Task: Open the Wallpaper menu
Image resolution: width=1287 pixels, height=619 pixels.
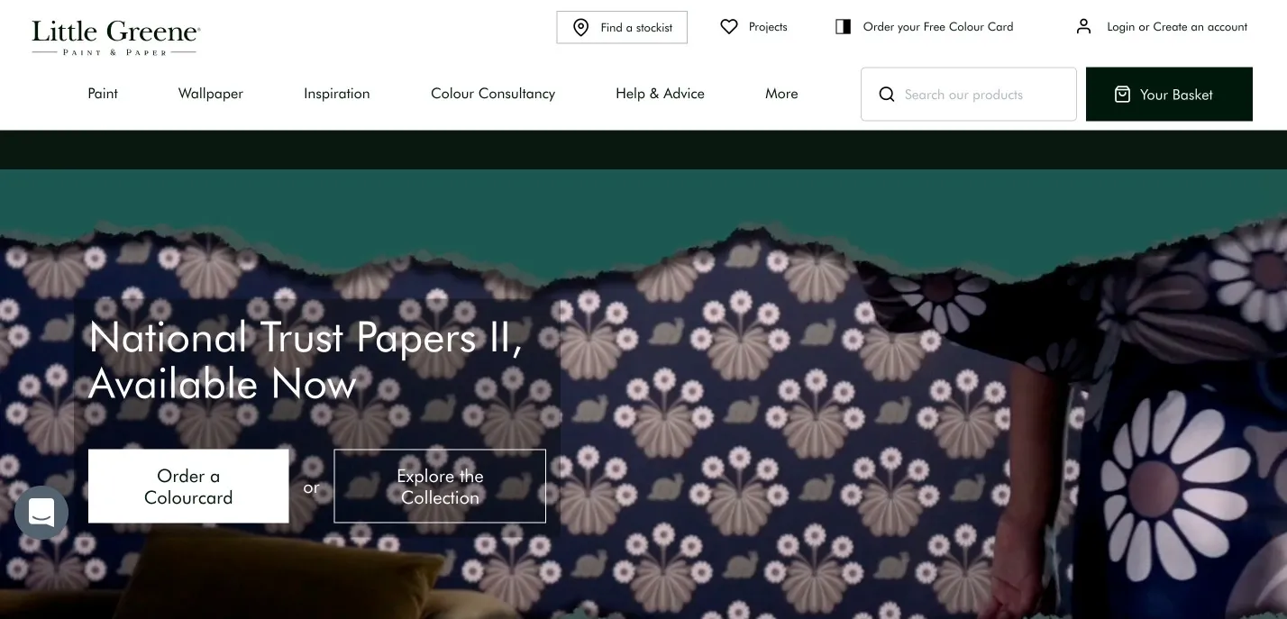Action: pyautogui.click(x=211, y=94)
